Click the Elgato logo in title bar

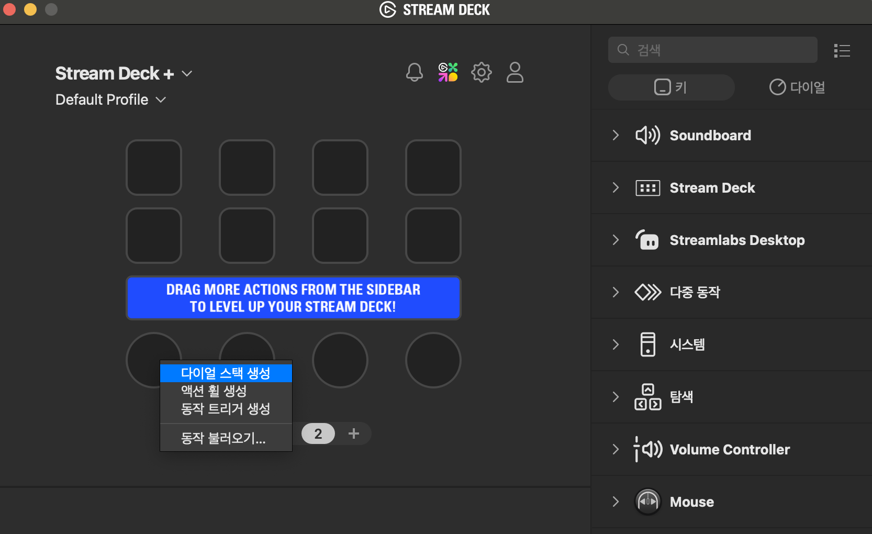[388, 9]
